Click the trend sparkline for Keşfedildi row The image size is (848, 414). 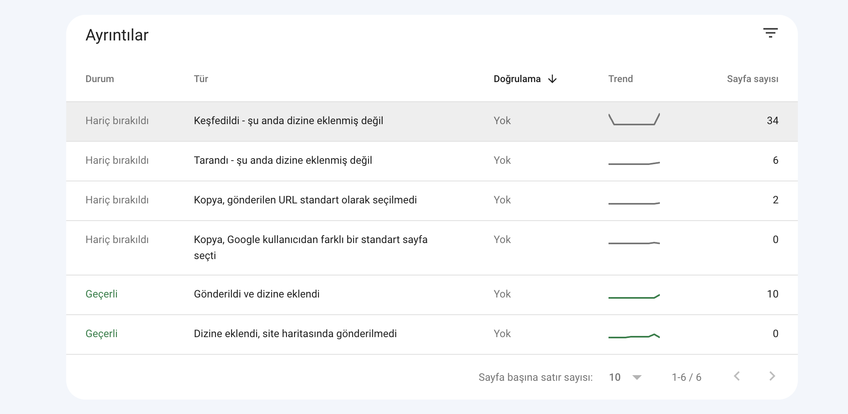(x=634, y=119)
